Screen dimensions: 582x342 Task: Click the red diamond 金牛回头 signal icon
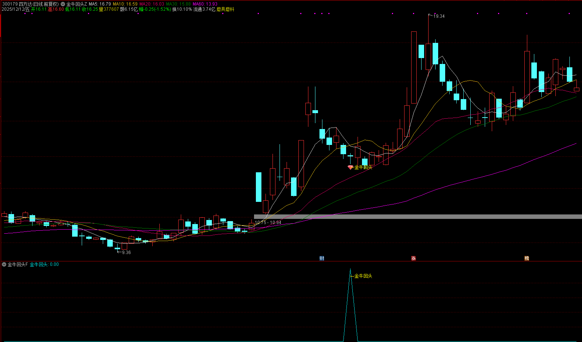click(x=351, y=167)
